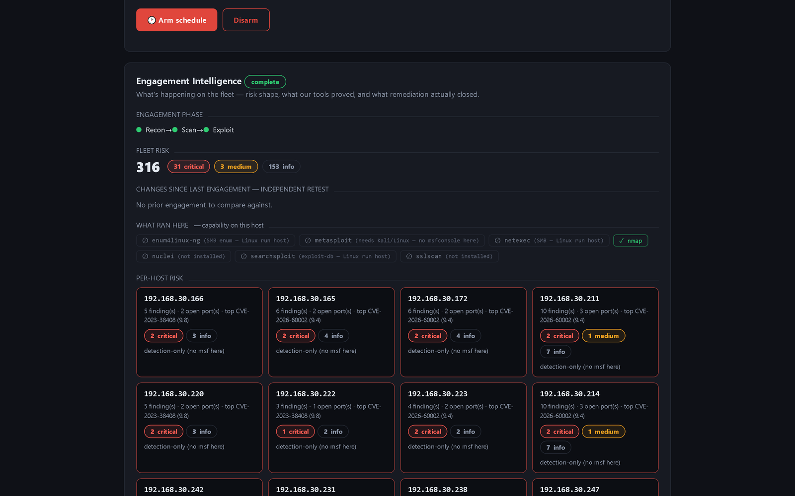795x496 pixels.
Task: Open host card 192.168.30.222
Action: click(331, 428)
